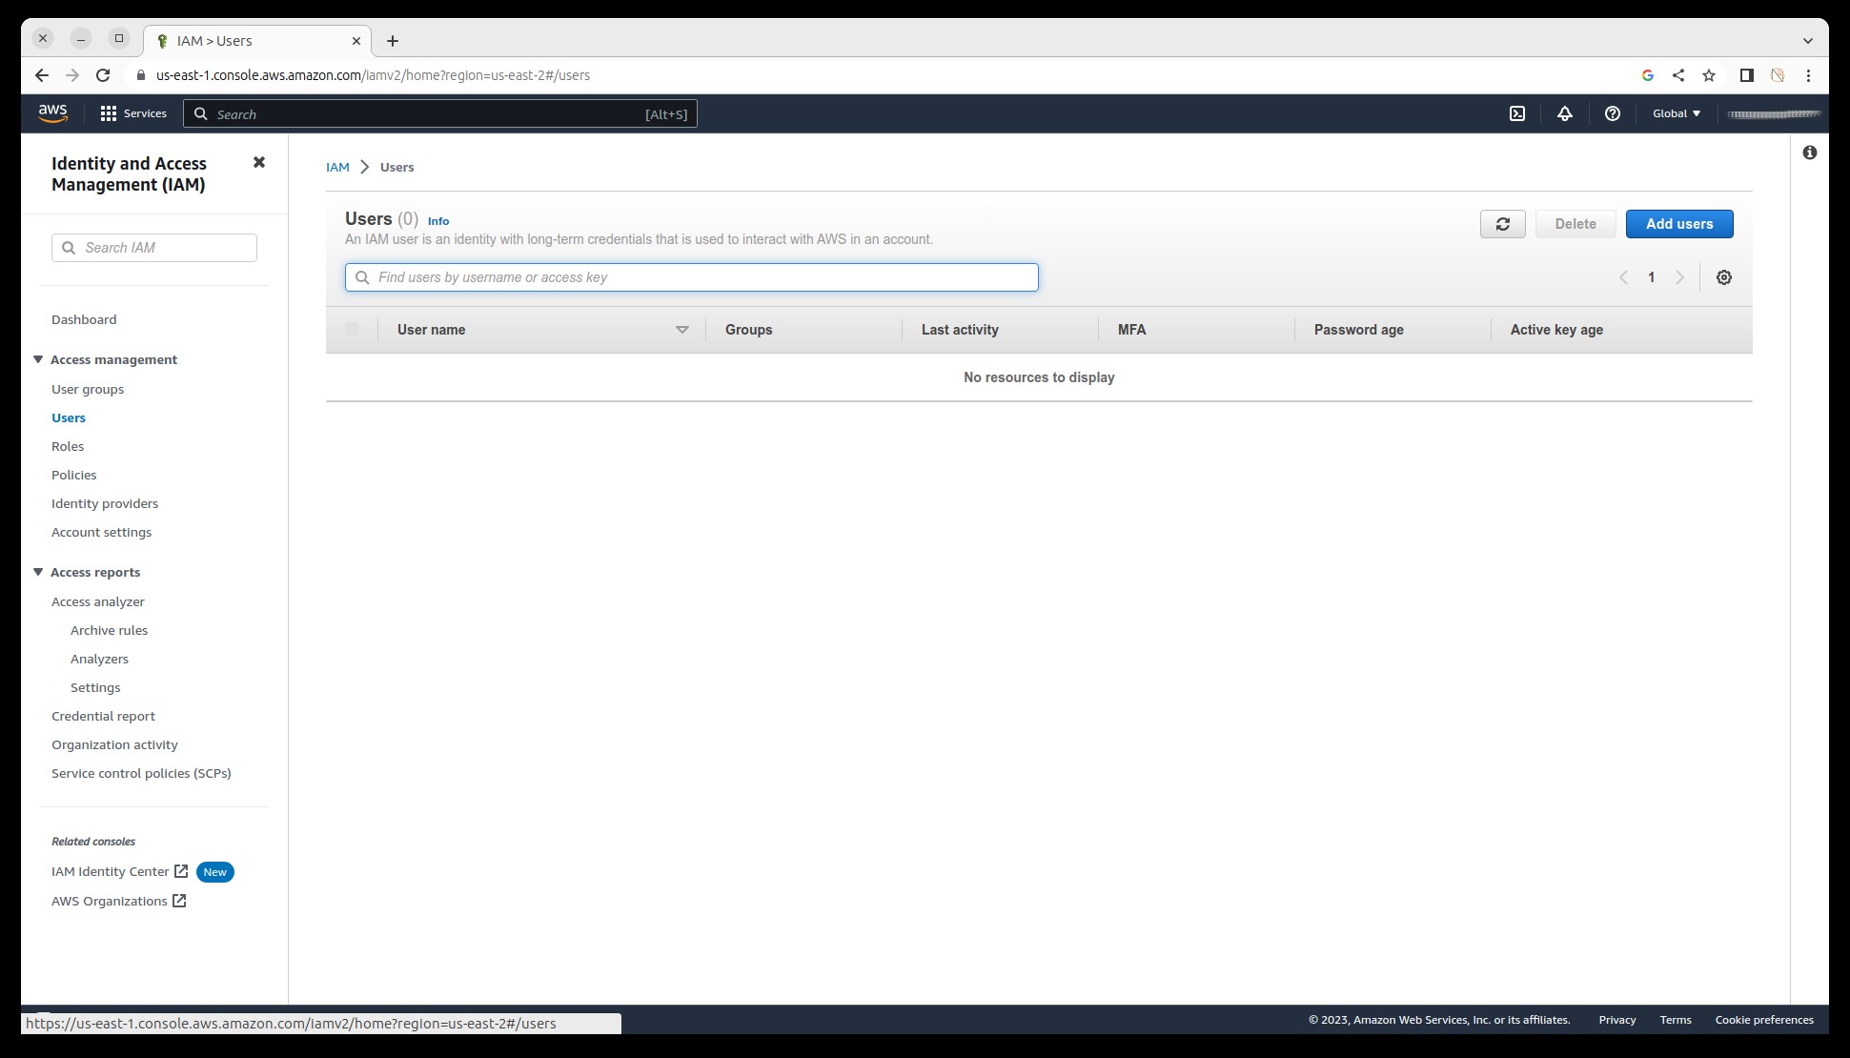The height and width of the screenshot is (1058, 1850).
Task: Select all users checkbox in header
Action: tap(352, 329)
